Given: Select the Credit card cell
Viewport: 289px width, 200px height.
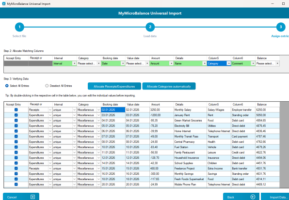Looking at the screenshot, I should point(243,153).
